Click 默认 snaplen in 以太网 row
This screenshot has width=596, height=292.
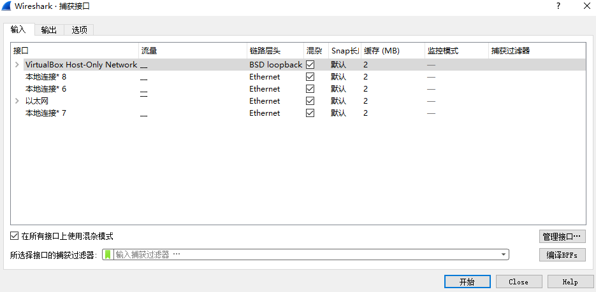(338, 101)
